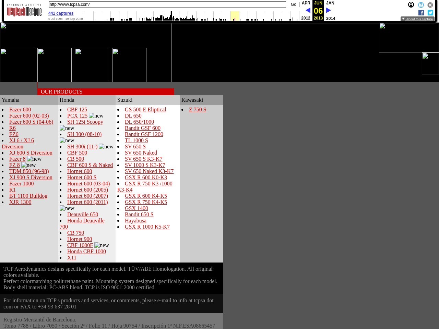Viewport: 439px width, 329px height.
Task: Click the Wayback URL input field
Action: click(167, 4)
